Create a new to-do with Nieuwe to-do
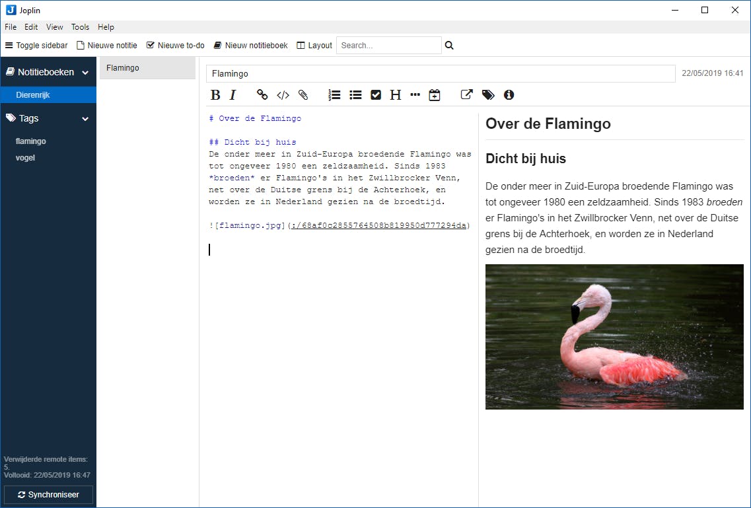Screen dimensions: 751x508 (x=176, y=46)
